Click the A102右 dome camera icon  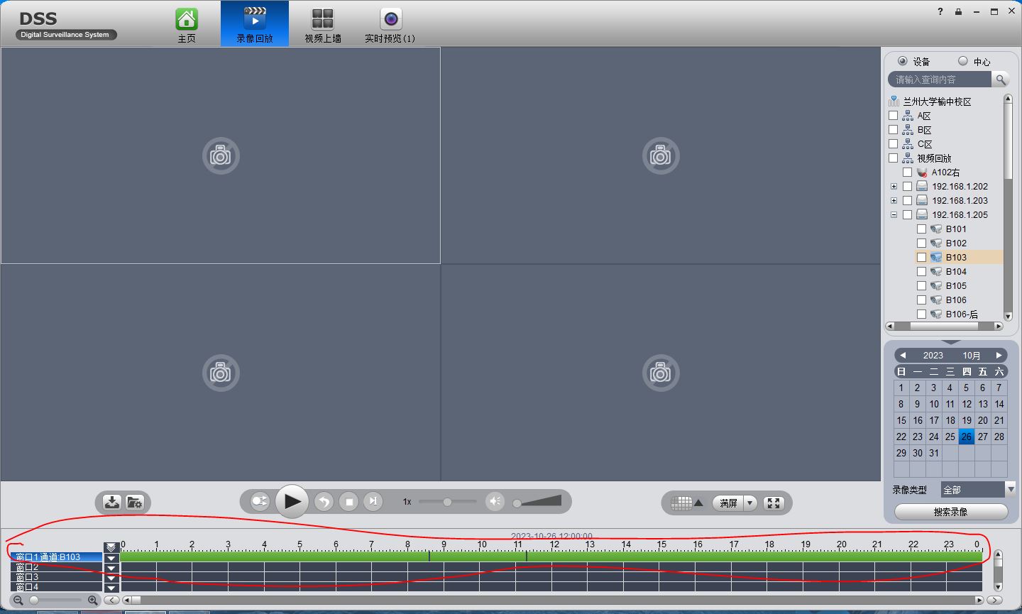(922, 172)
